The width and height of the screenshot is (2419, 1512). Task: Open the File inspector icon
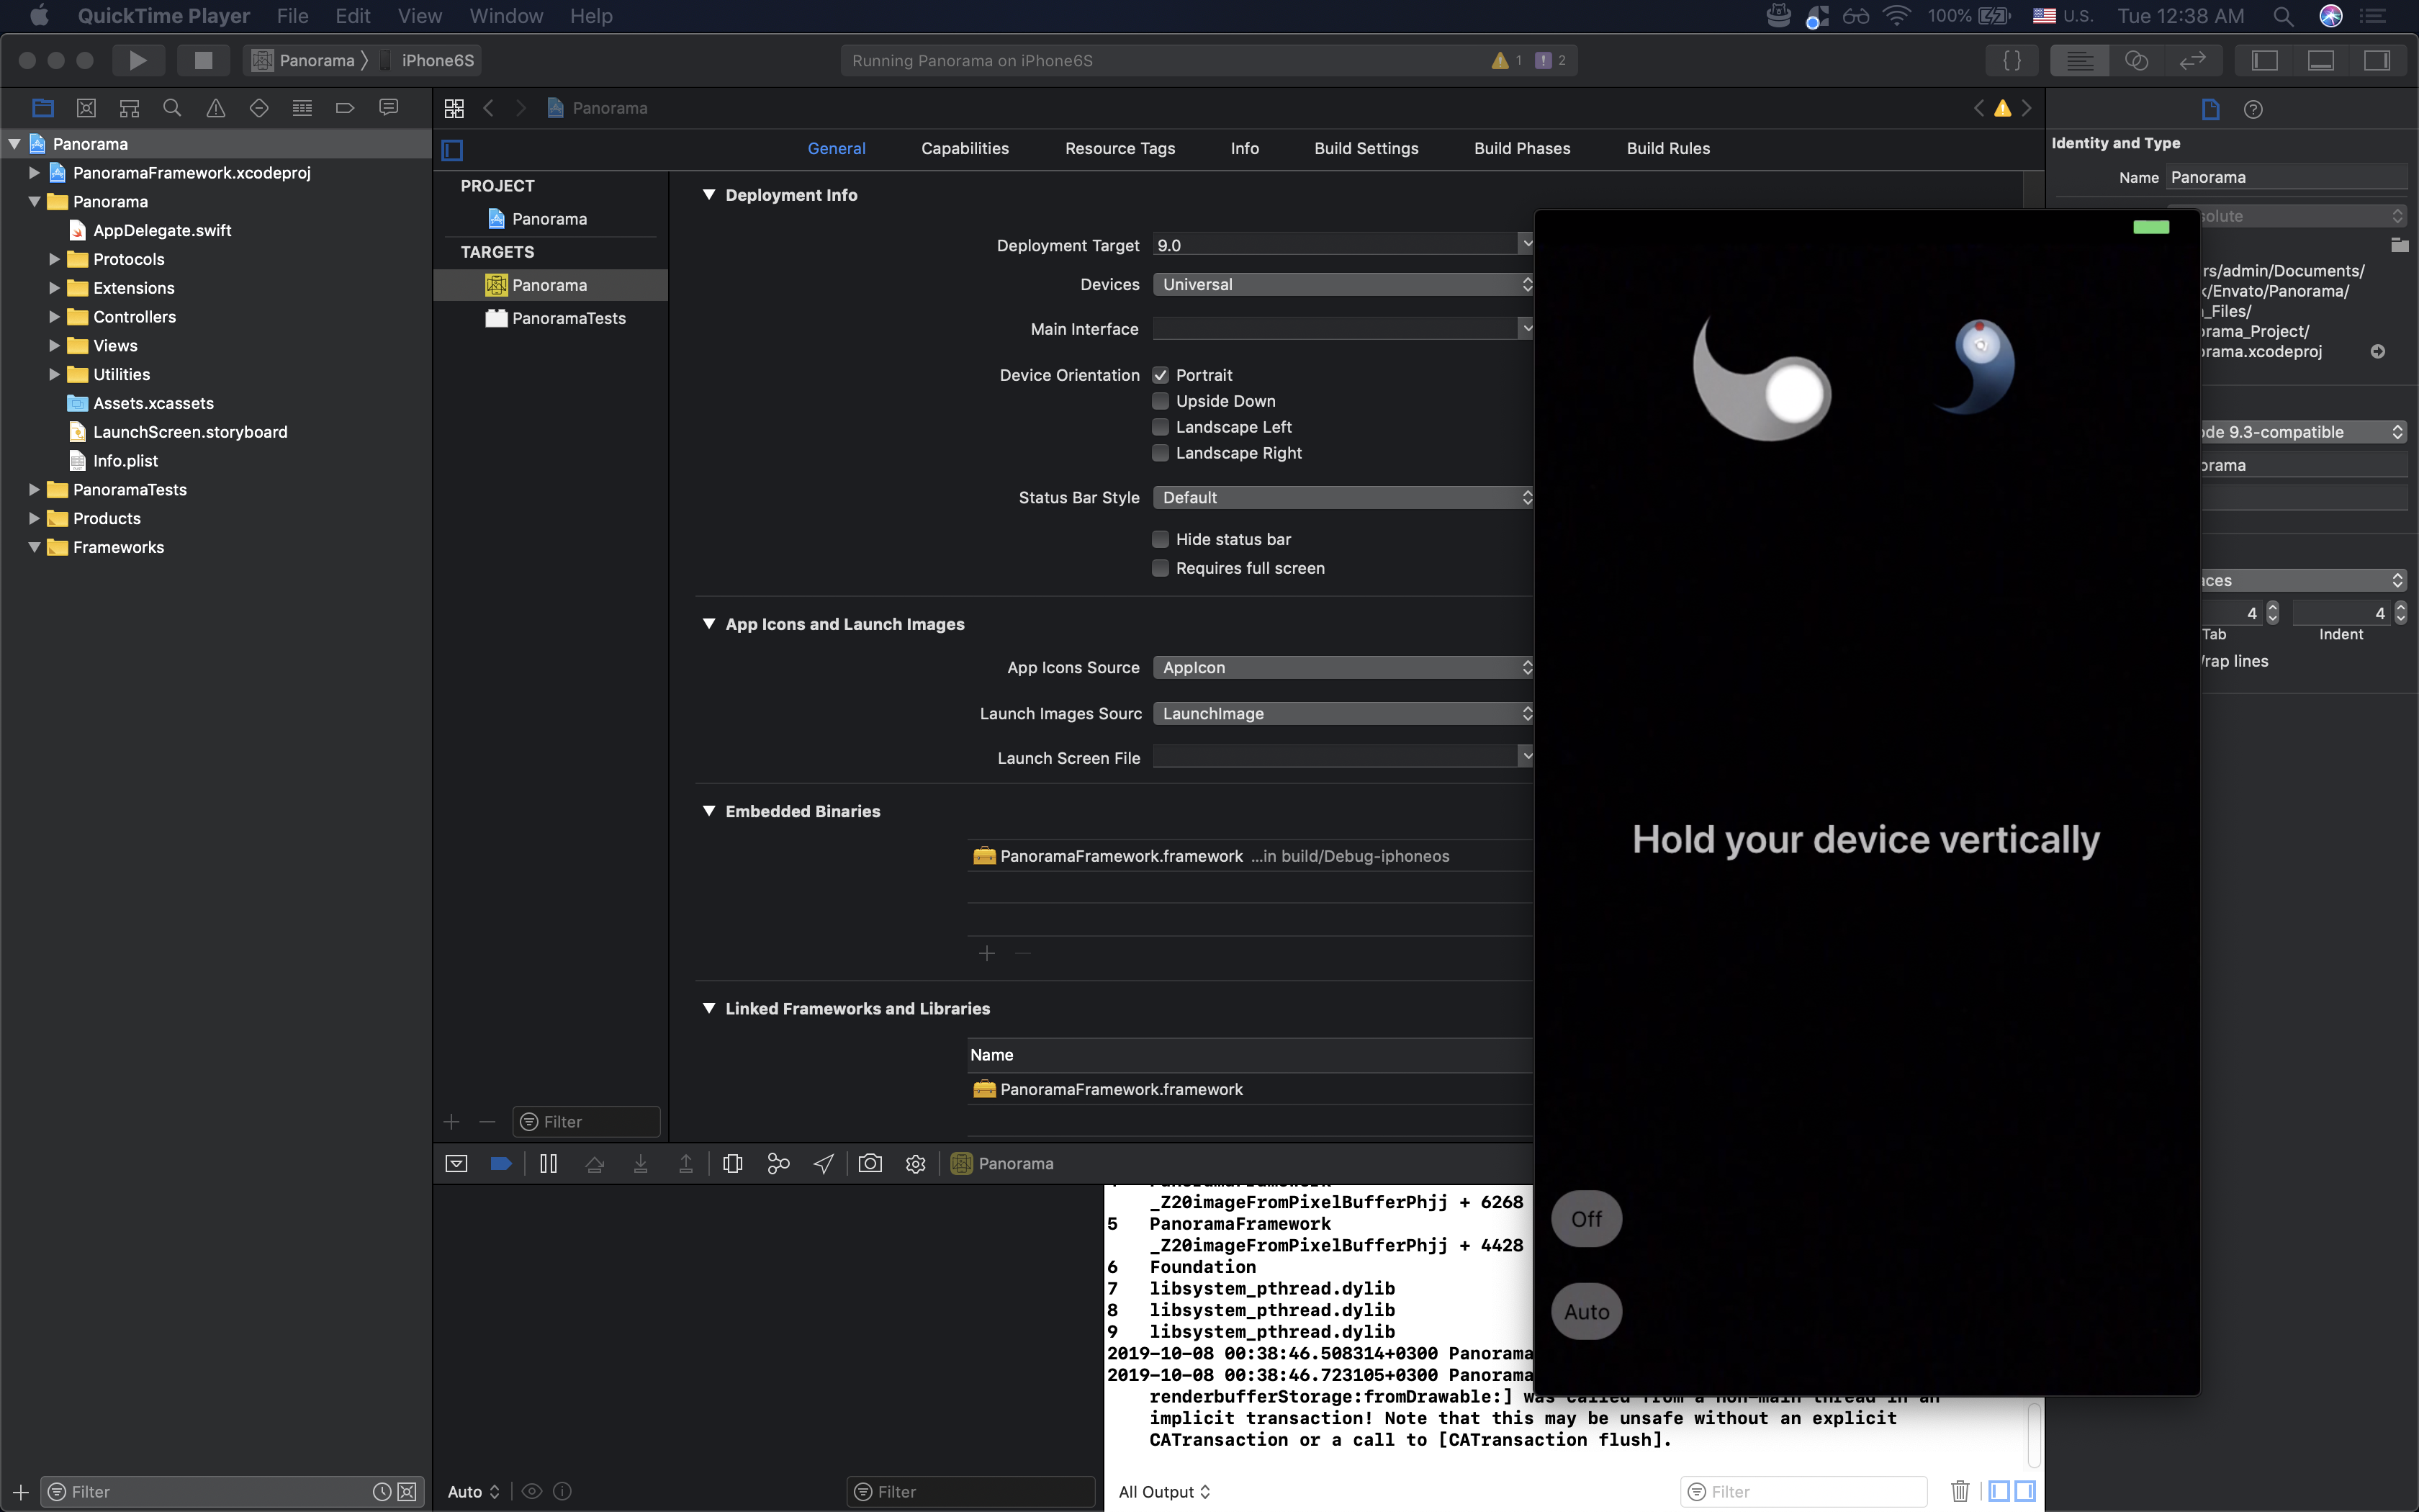point(2210,109)
